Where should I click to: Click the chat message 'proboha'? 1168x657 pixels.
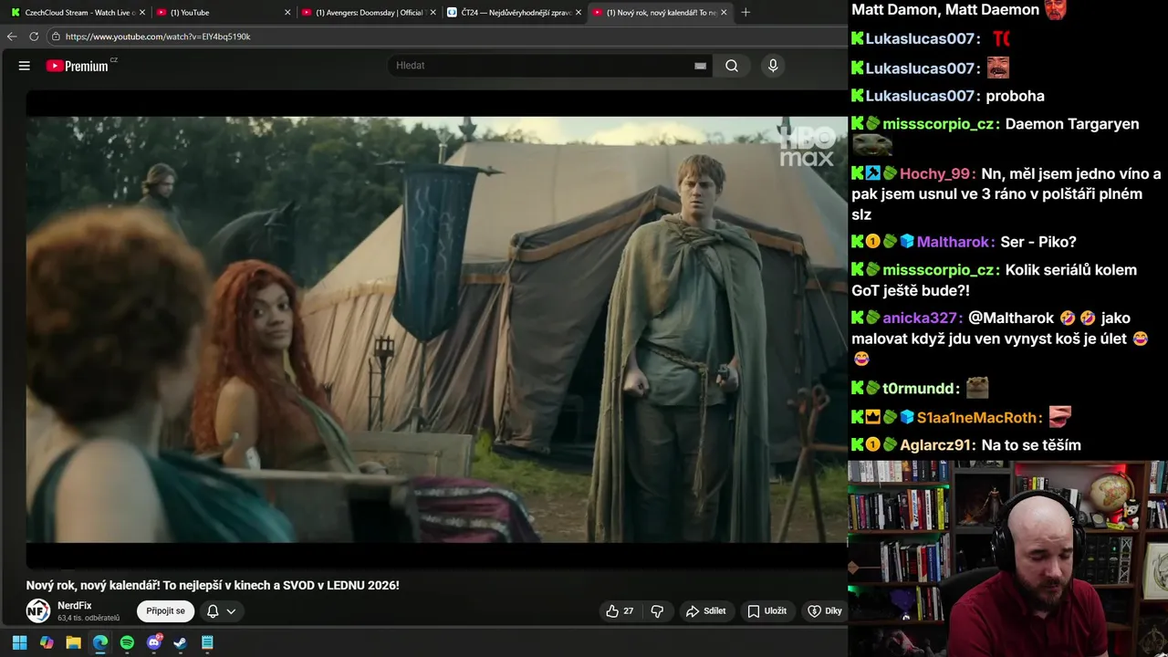1016,96
